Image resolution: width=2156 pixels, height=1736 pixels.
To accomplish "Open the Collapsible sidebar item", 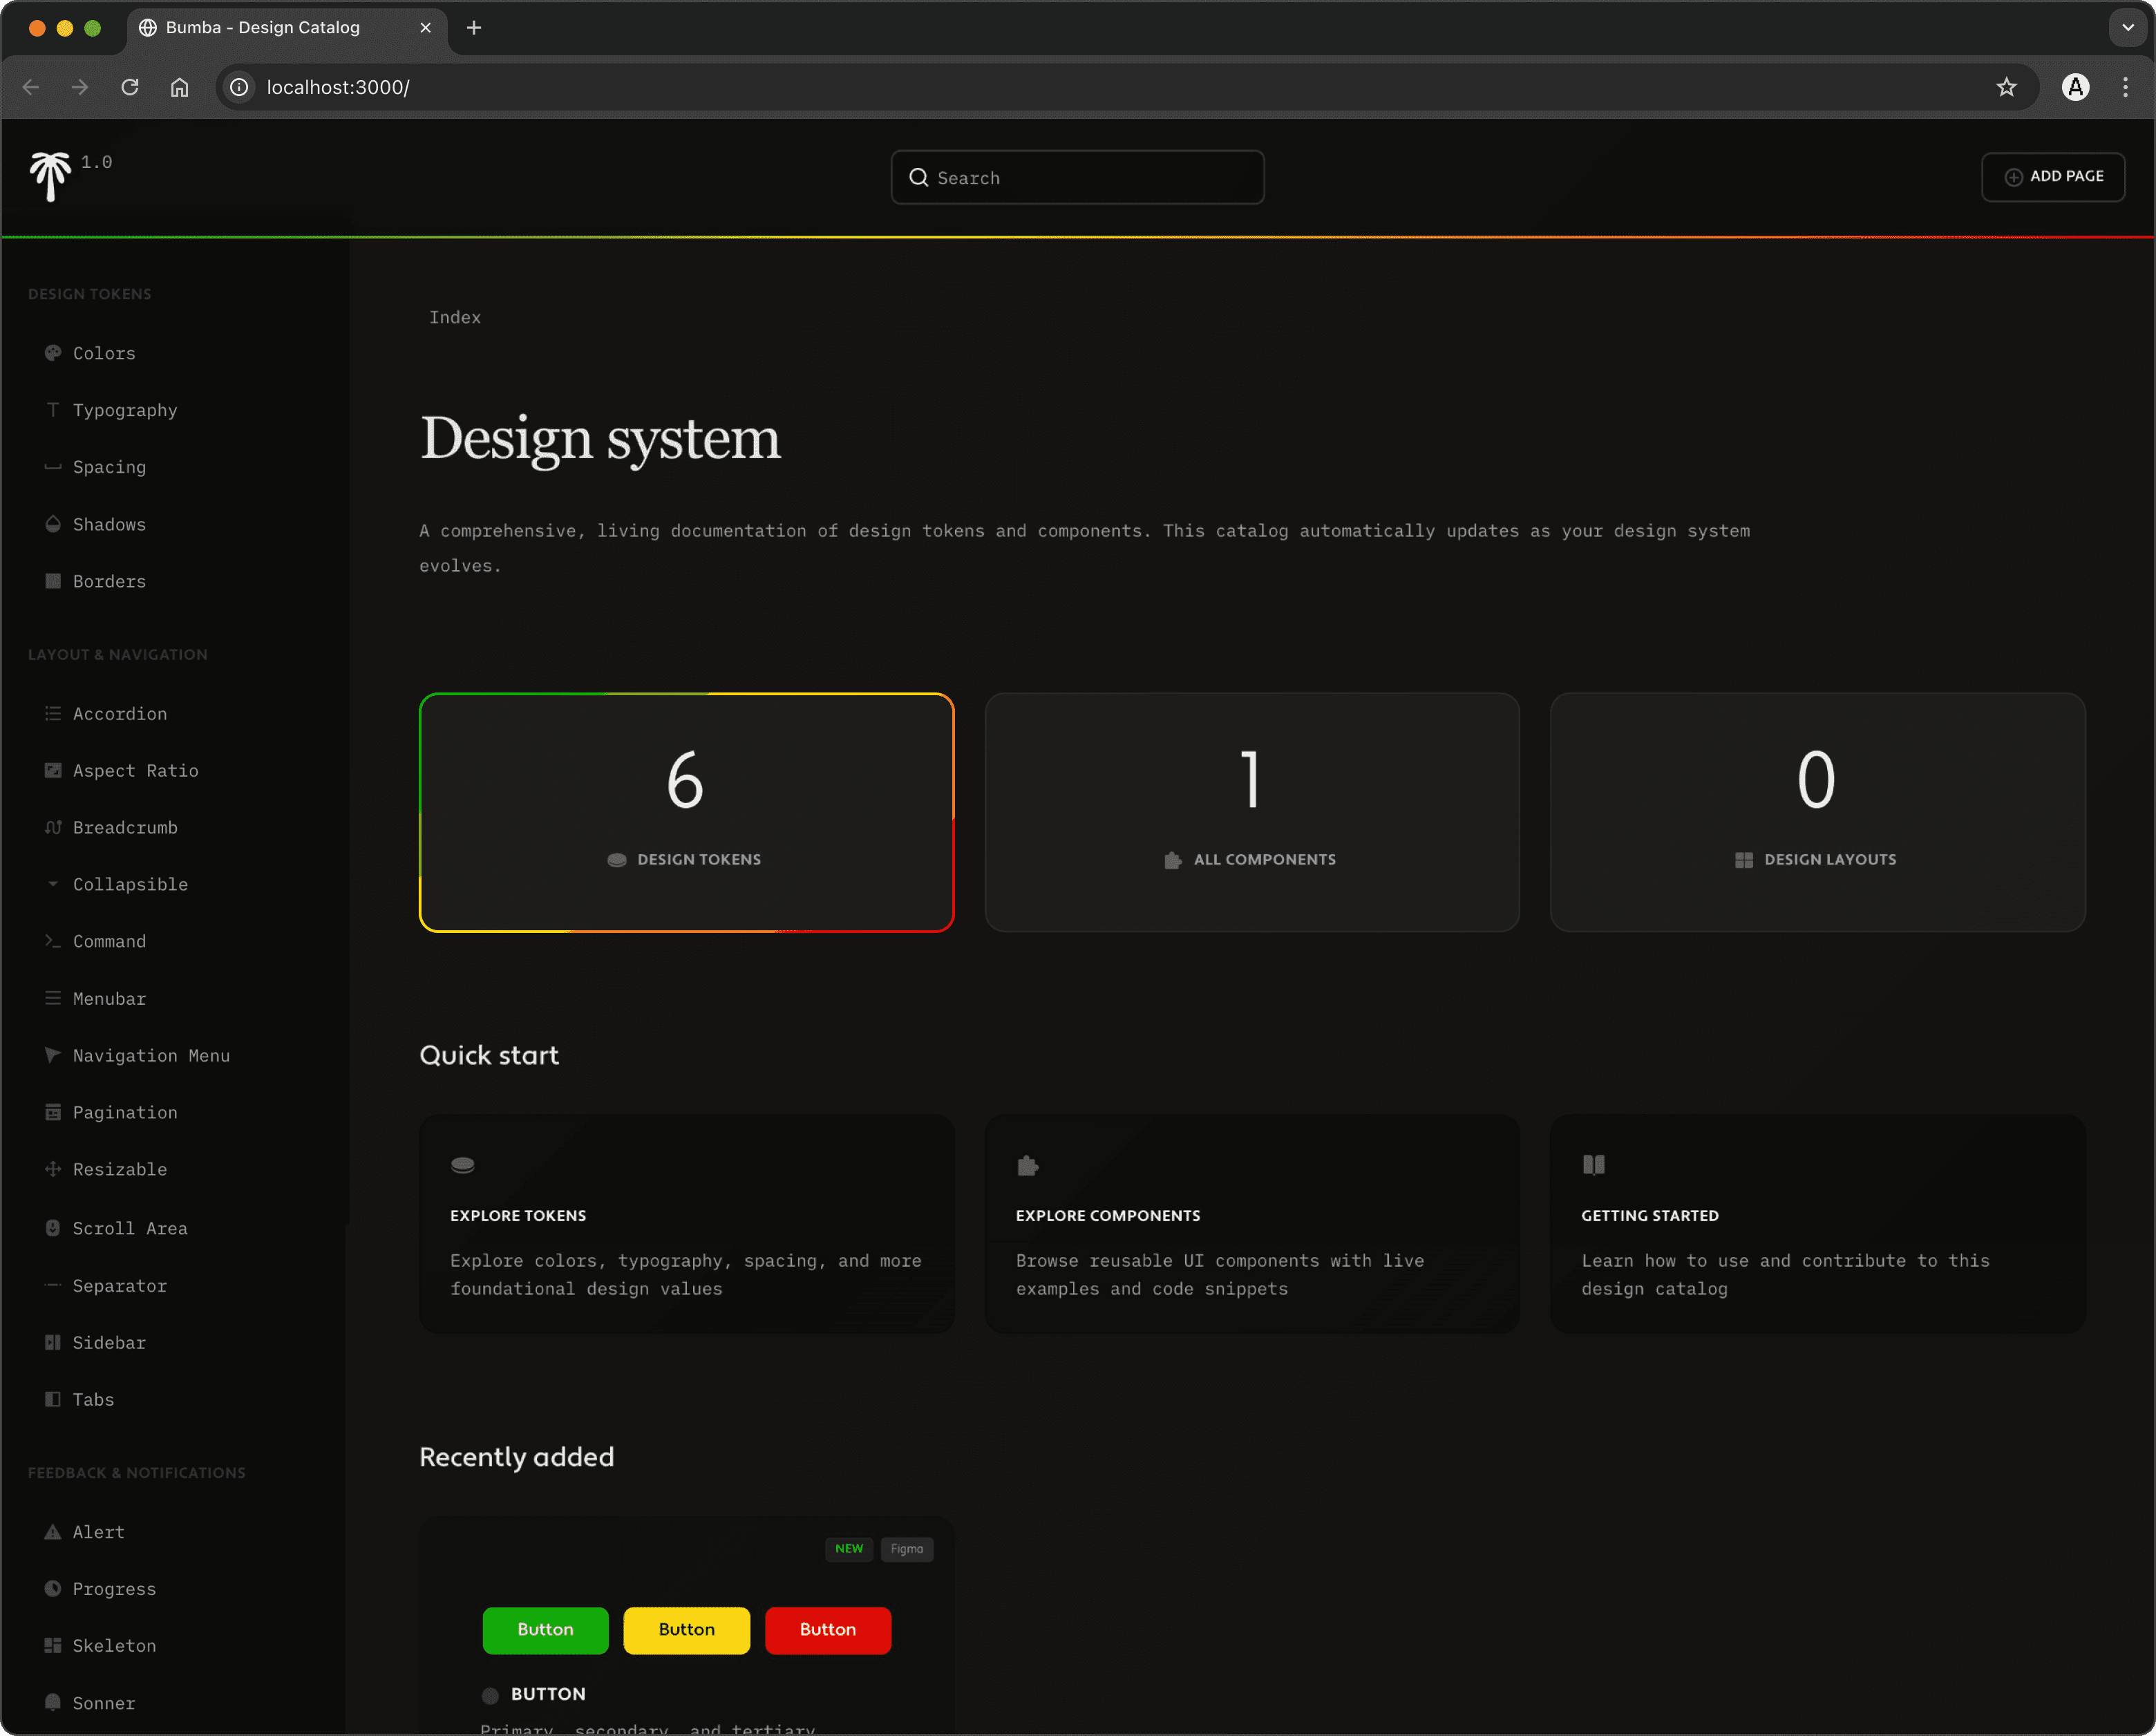I will [x=130, y=884].
